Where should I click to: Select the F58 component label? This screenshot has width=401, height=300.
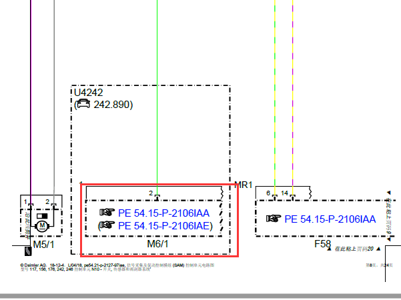[x=322, y=244]
